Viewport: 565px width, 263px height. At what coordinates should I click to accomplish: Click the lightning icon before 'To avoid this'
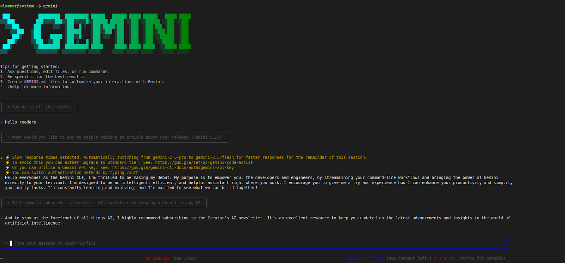coord(7,163)
